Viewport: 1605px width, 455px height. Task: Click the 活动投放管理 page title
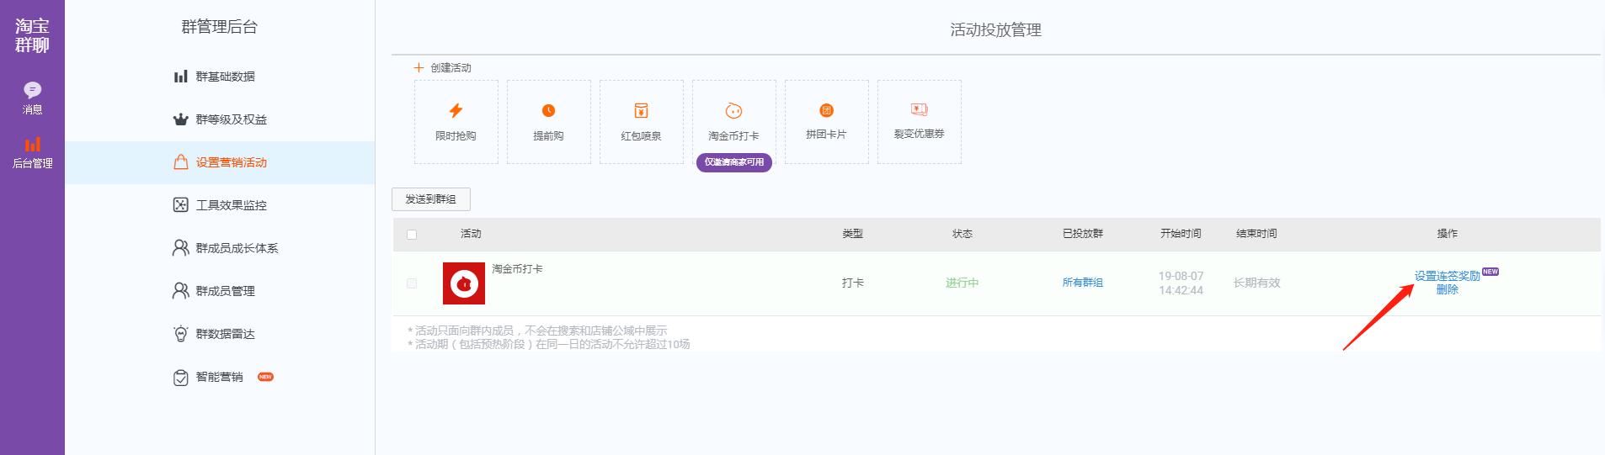(x=996, y=29)
